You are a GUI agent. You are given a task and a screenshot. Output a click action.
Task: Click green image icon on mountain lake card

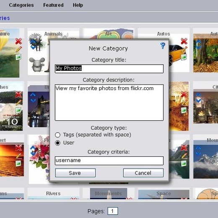[x=184, y=163]
